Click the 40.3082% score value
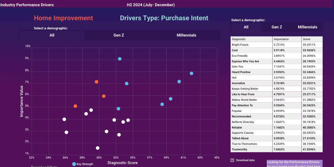 tap(309, 128)
